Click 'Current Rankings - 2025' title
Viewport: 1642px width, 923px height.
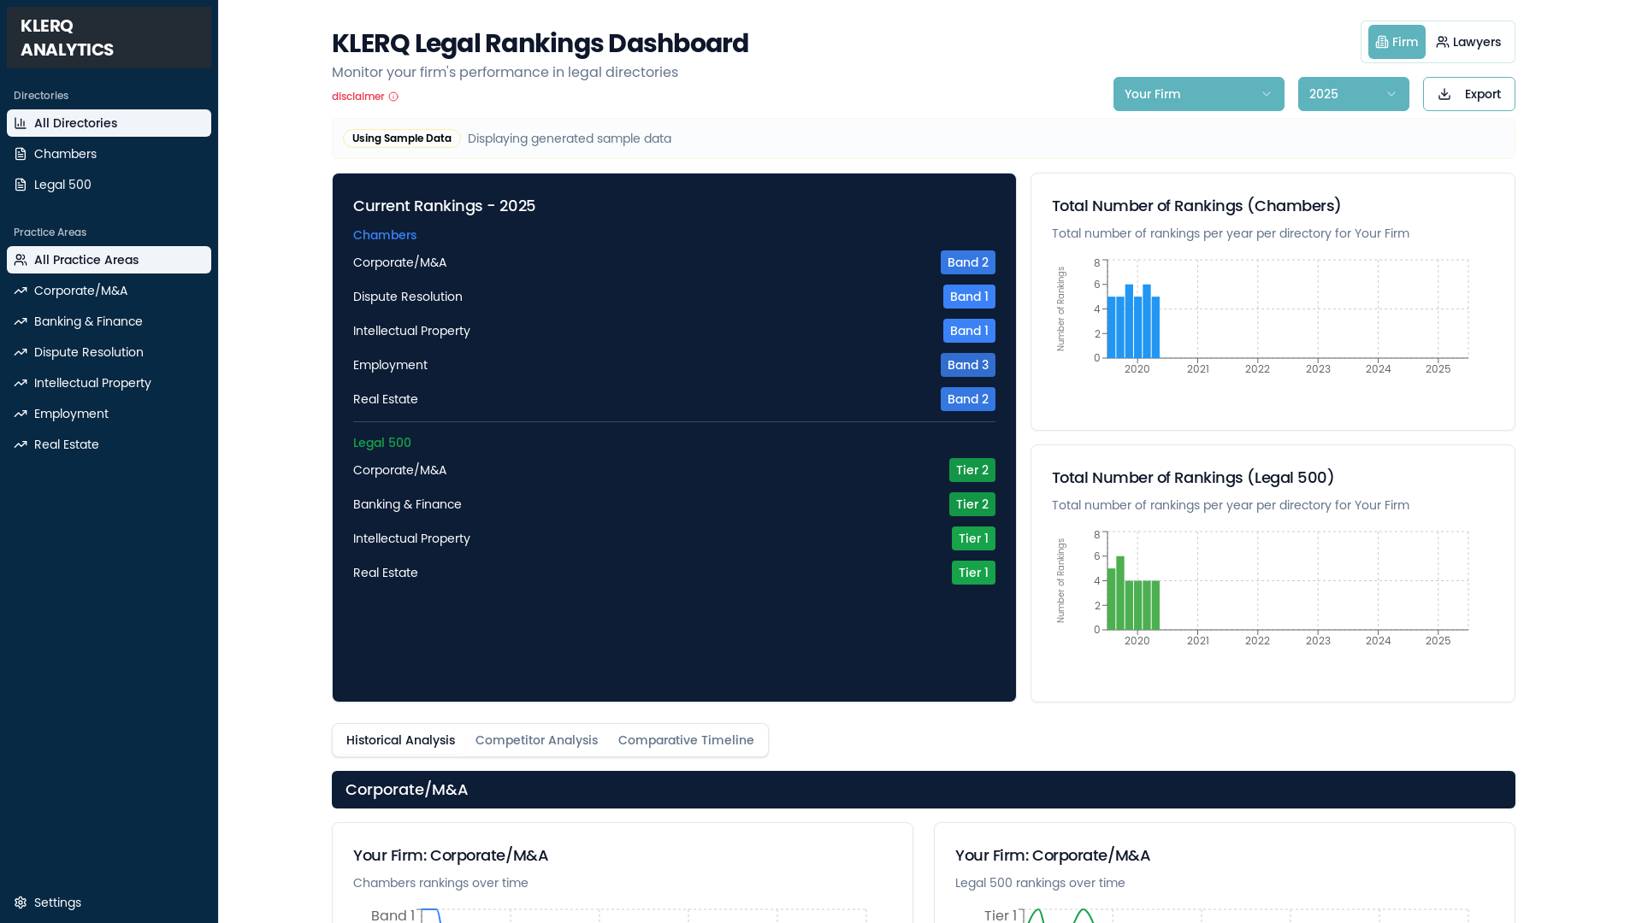point(444,206)
